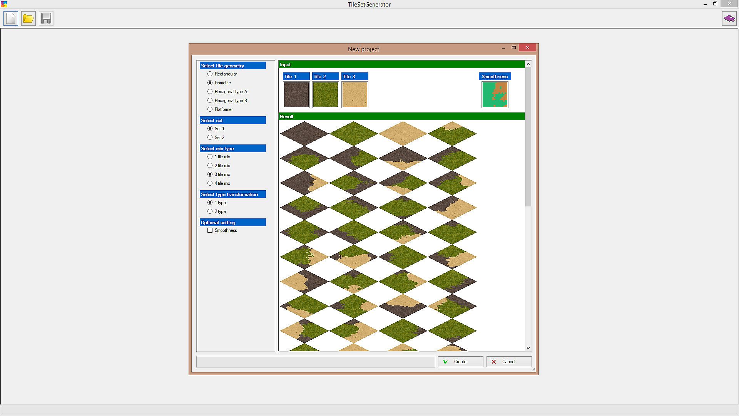Select Rectangular tile geometry
Image resolution: width=739 pixels, height=416 pixels.
tap(210, 74)
